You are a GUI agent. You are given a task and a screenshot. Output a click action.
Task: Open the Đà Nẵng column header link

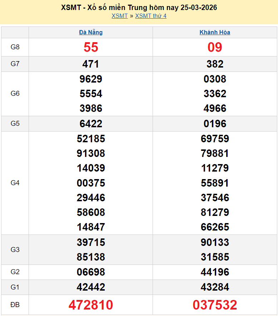click(x=91, y=32)
